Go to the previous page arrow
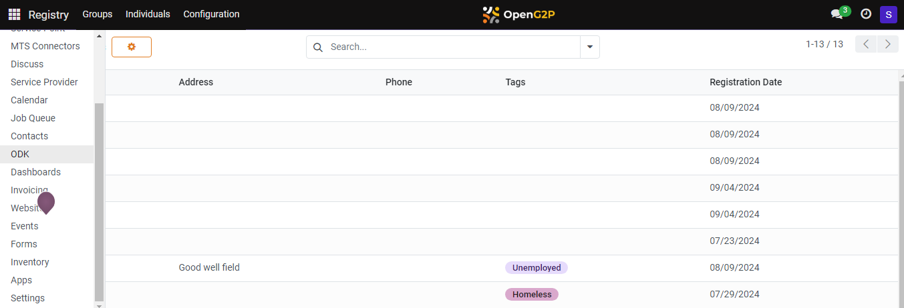The image size is (904, 308). tap(866, 45)
